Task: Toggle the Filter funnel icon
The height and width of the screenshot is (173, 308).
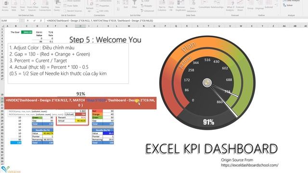Action: pos(135,5)
